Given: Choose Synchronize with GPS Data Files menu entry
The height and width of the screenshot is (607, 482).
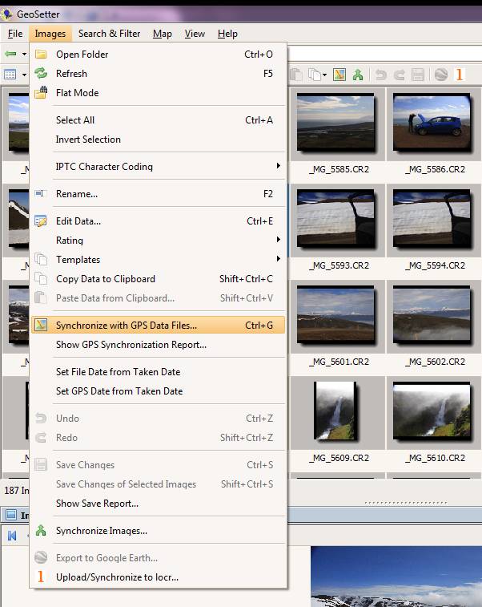Looking at the screenshot, I should coord(126,326).
